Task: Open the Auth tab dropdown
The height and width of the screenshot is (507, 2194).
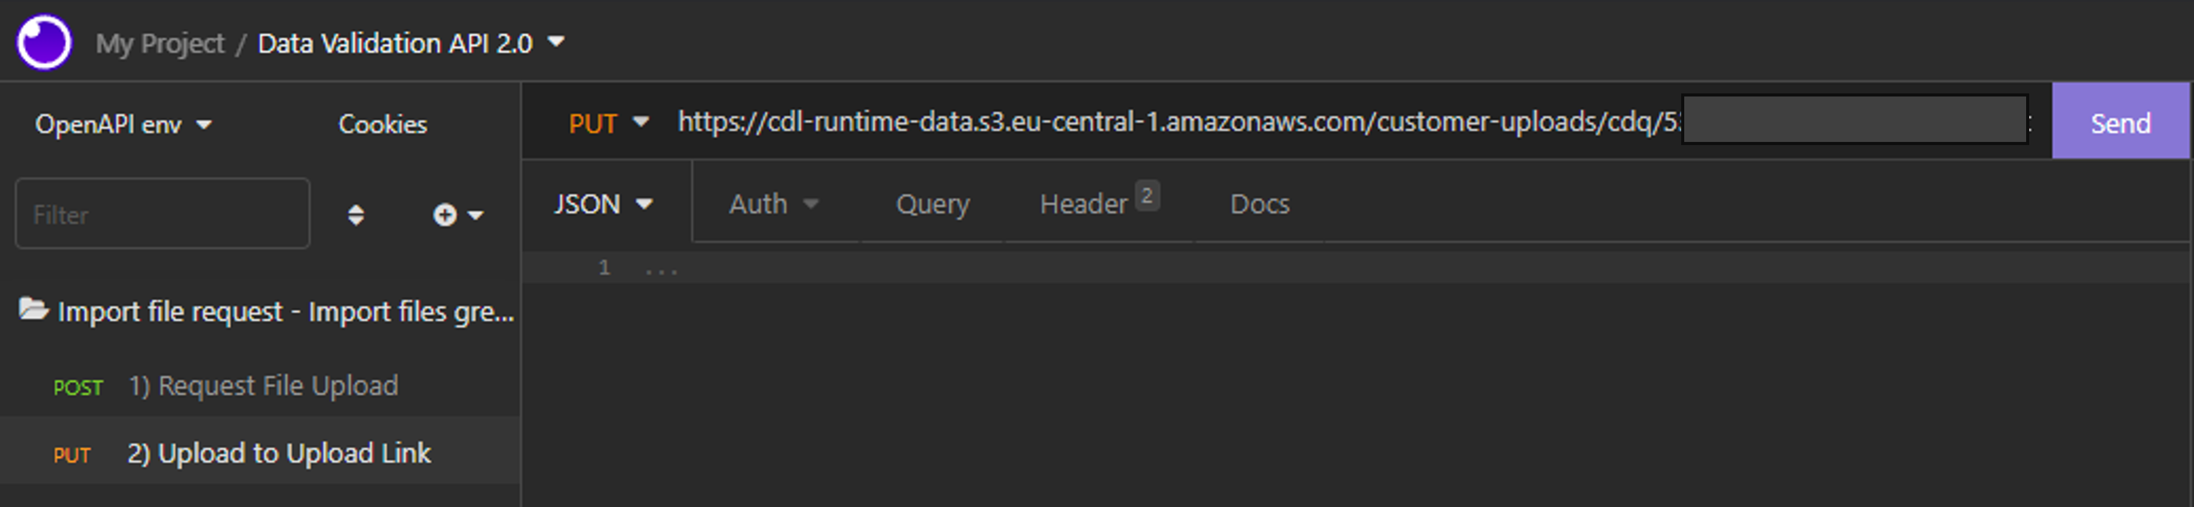Action: tap(774, 203)
